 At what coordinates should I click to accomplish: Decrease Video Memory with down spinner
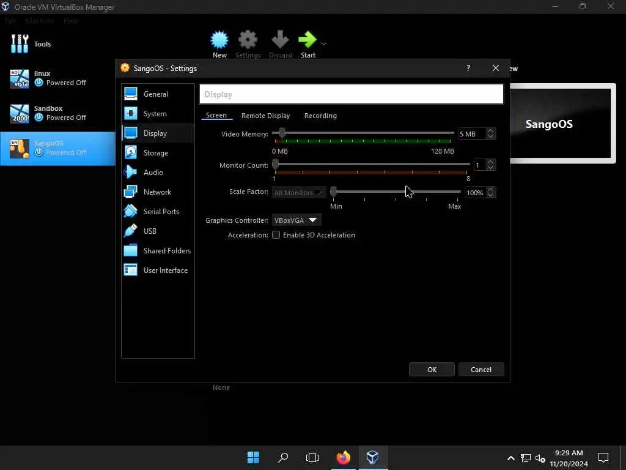(491, 136)
